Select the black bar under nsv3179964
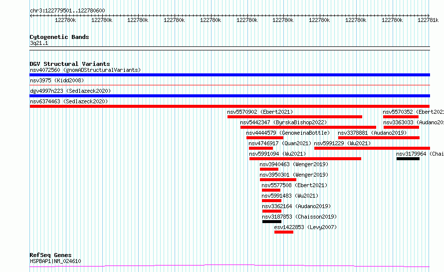The image size is (444, 272). coord(408,159)
